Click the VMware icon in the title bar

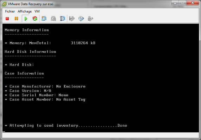pyautogui.click(x=4, y=4)
